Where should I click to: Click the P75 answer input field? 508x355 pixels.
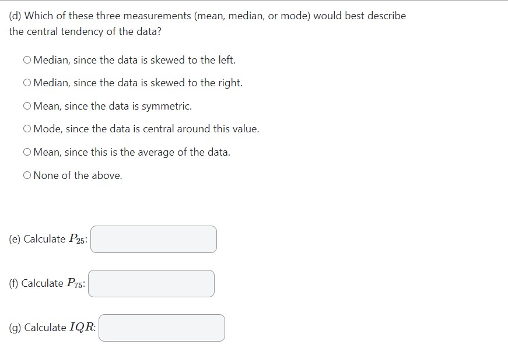[x=151, y=283]
